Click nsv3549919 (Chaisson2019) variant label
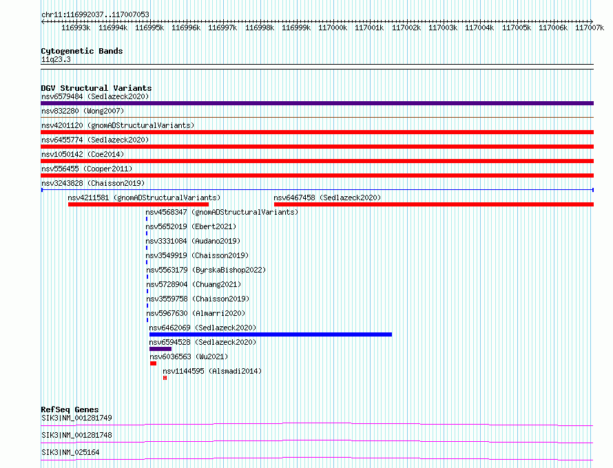This screenshot has width=613, height=468. pos(197,255)
